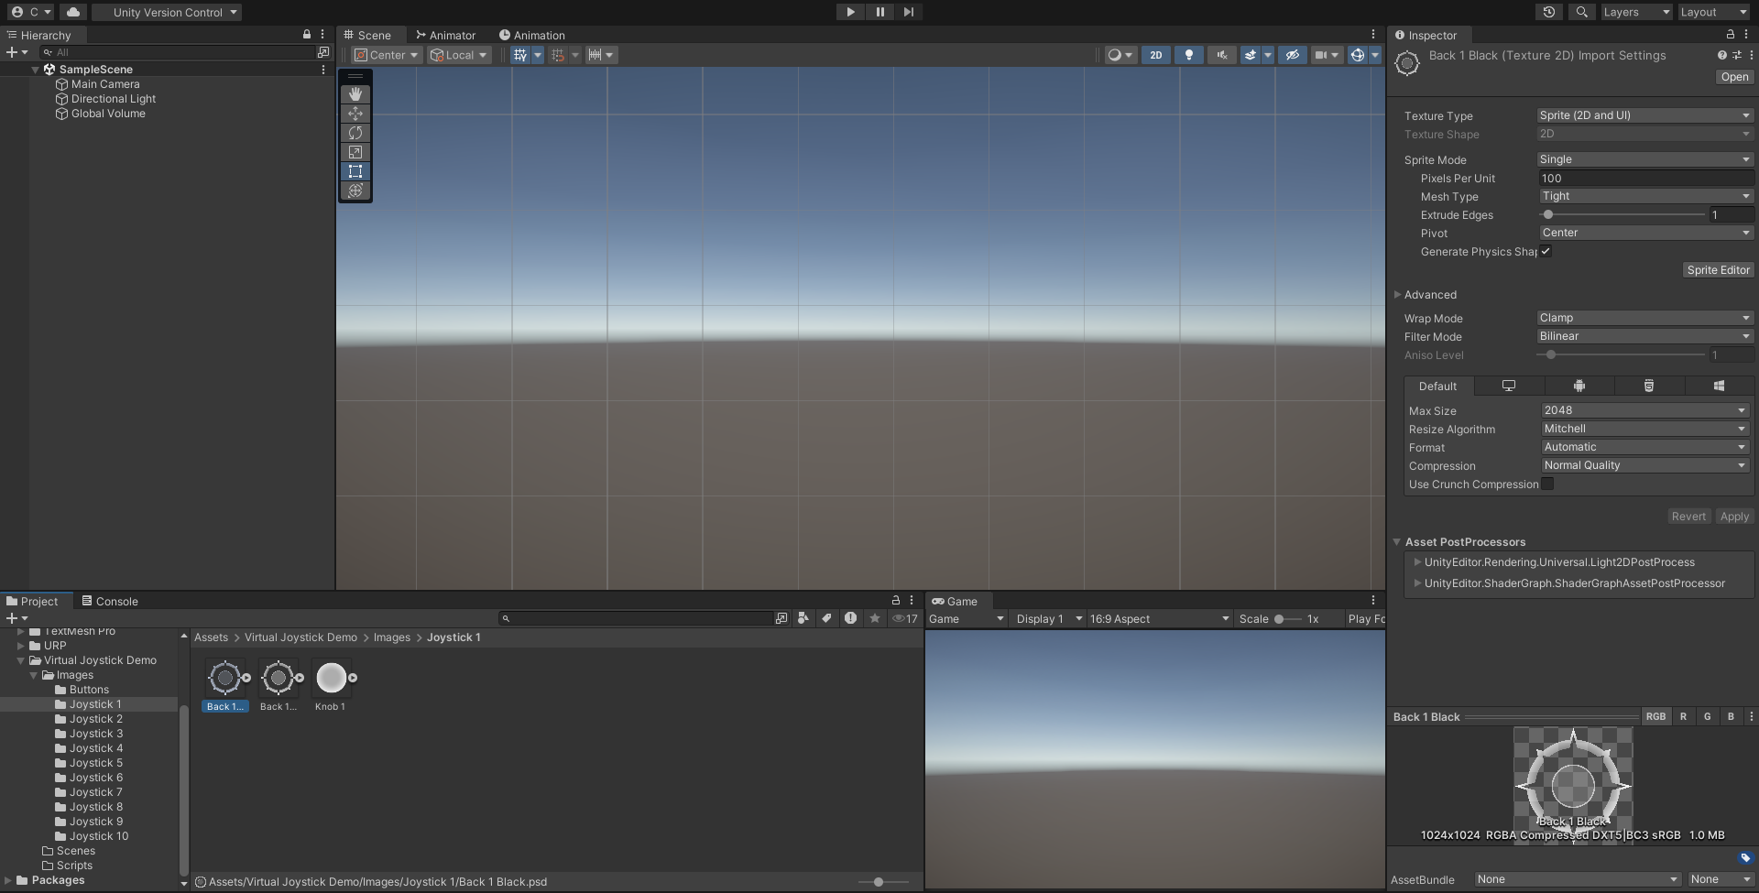Open the Sprite Mode dropdown
The image size is (1759, 893).
[x=1644, y=159]
